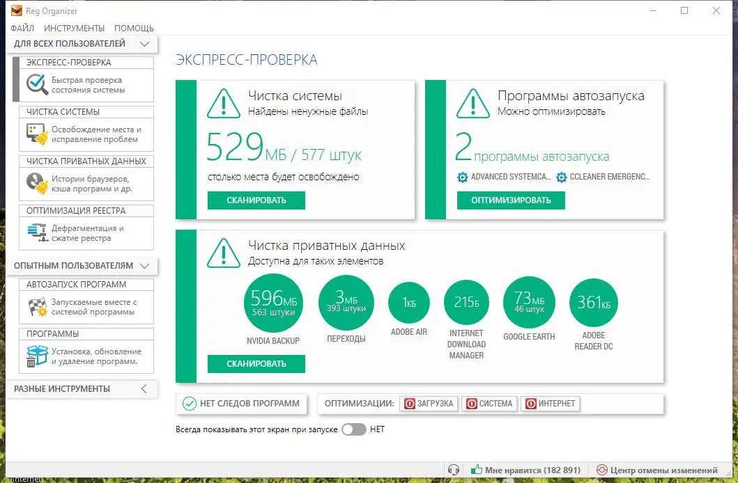Click warning triangle in Программы автозапуска card

(x=473, y=104)
